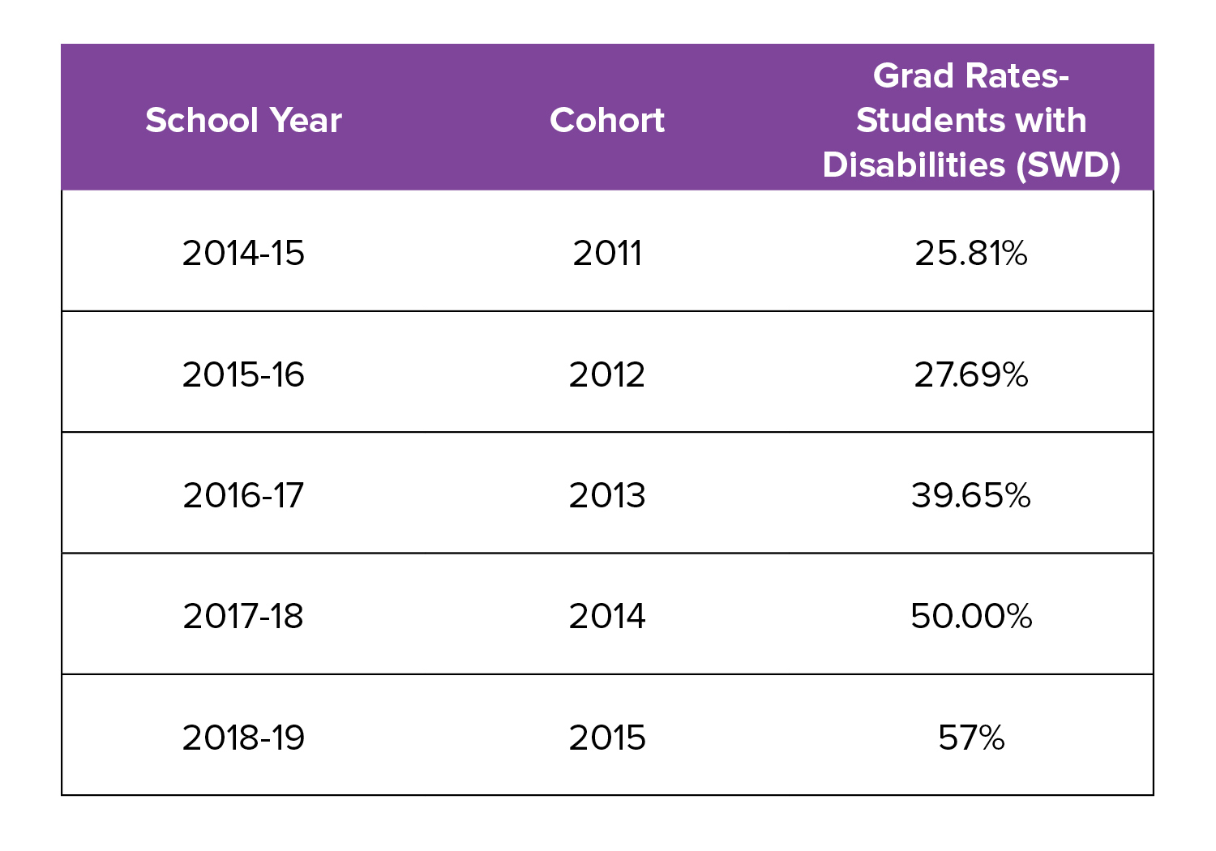Click the 57% grad rate value

coord(971,738)
